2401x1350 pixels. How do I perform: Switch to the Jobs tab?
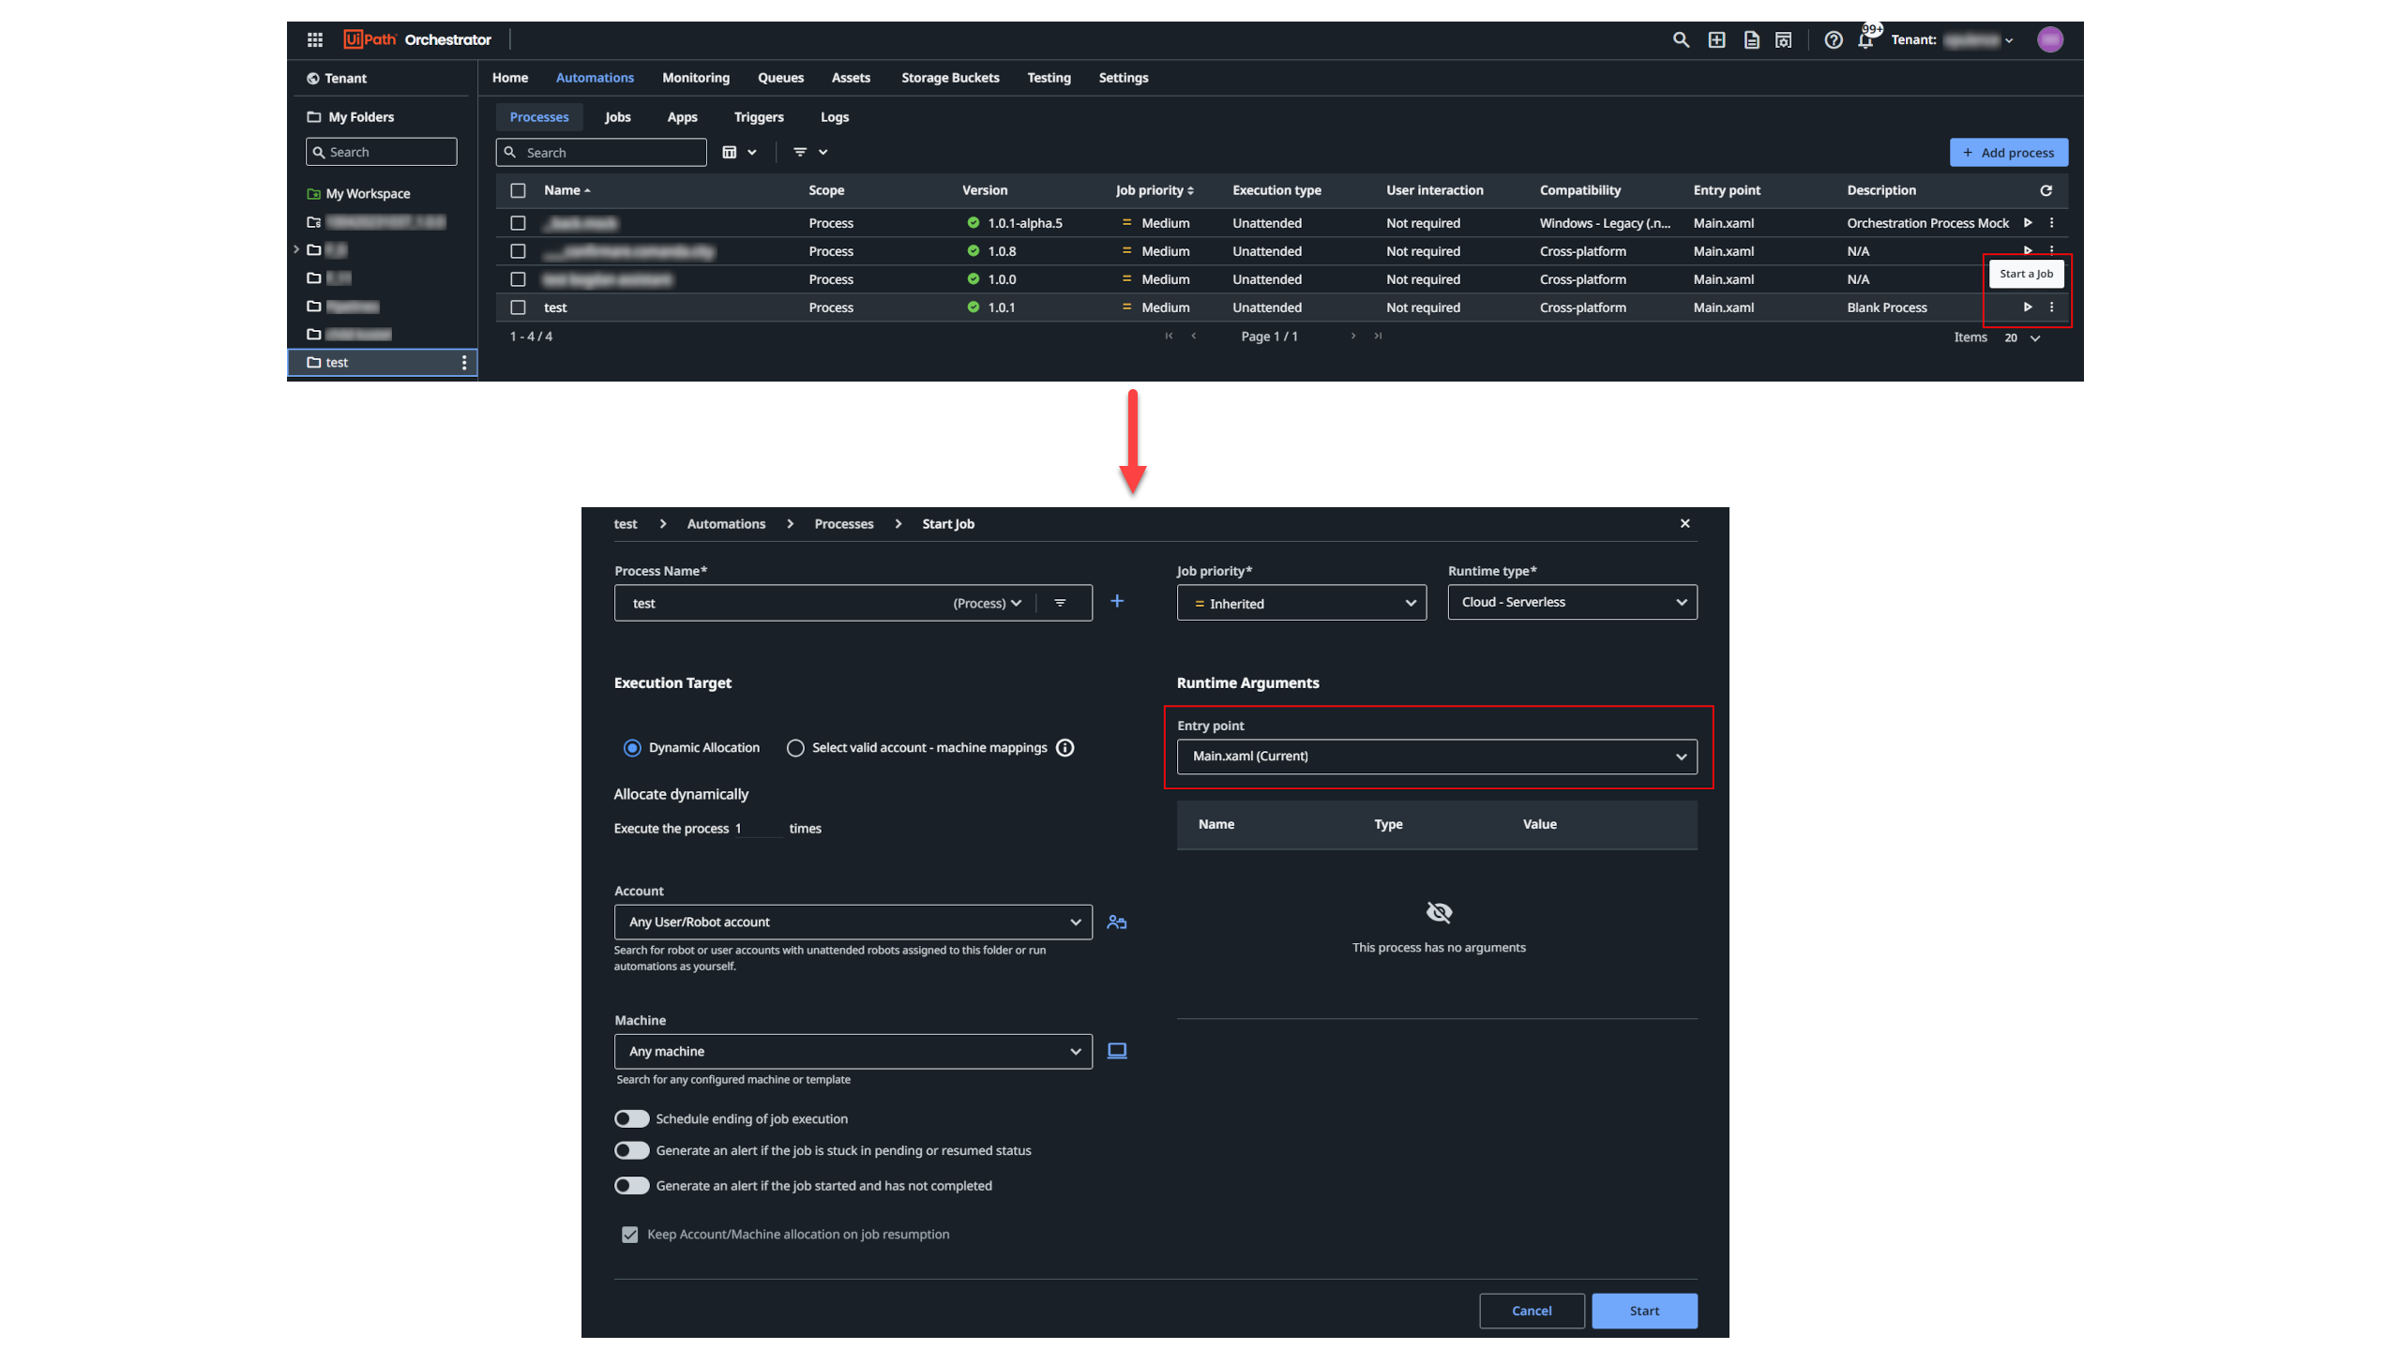click(617, 116)
